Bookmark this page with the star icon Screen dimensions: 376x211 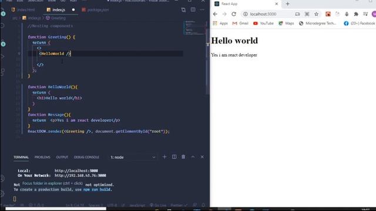pos(316,14)
